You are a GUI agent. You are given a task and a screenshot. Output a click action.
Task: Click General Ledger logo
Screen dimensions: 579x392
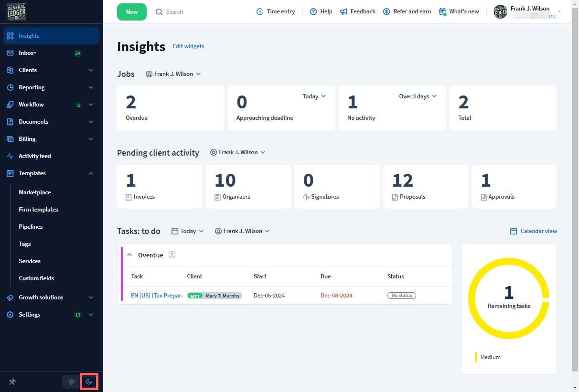(17, 11)
